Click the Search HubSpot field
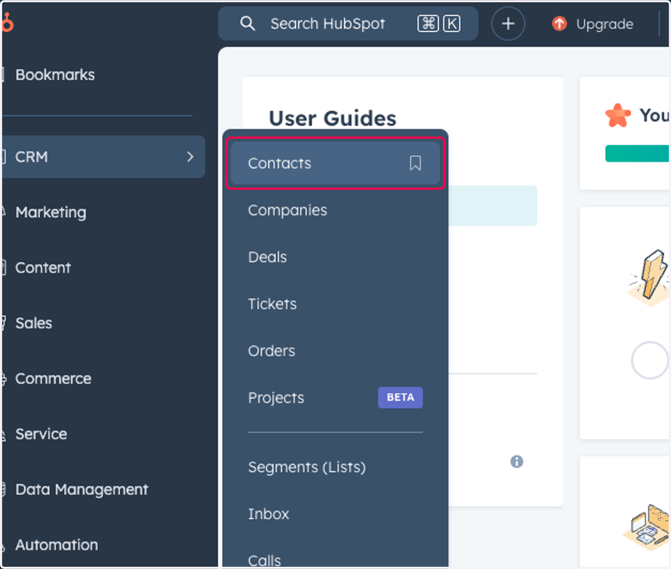Viewport: 671px width, 569px height. (x=348, y=23)
